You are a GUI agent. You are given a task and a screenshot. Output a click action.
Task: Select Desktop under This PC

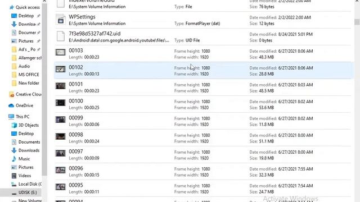tap(26, 134)
